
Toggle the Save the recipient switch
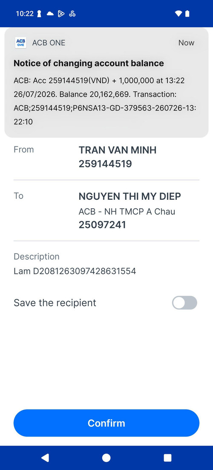(x=184, y=302)
